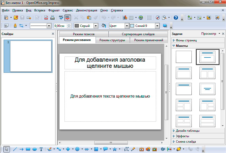The width and height of the screenshot is (226, 153).
Task: Select Callouts speech bubble tool
Action: click(105, 149)
